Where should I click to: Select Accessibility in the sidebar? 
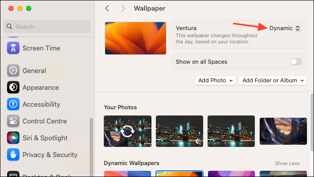tap(41, 104)
